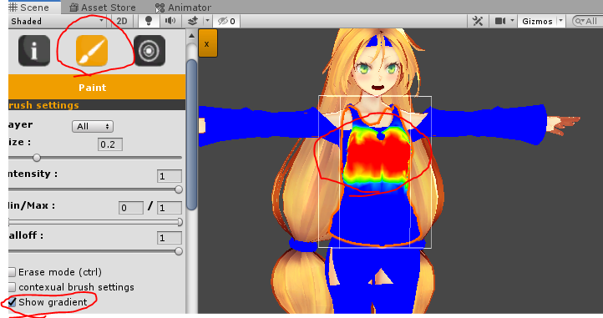Click the Intensity value field

(x=170, y=176)
